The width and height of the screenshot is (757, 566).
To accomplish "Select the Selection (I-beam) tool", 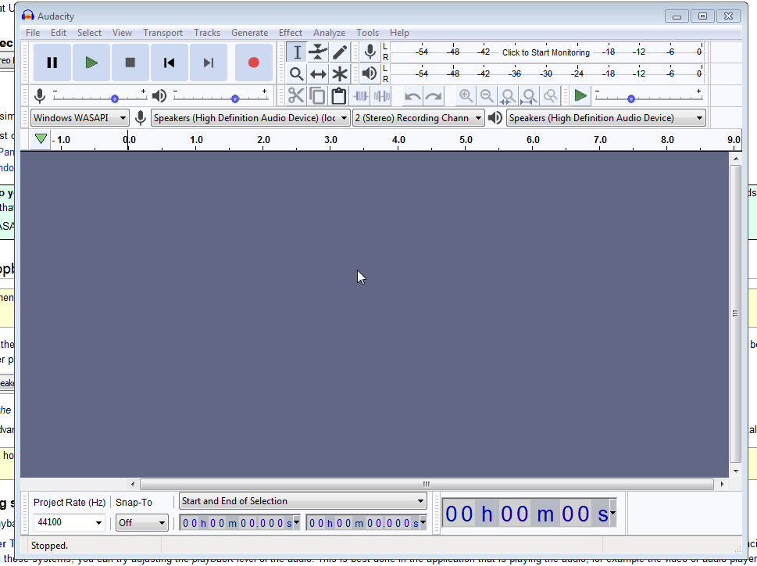I will pyautogui.click(x=296, y=52).
